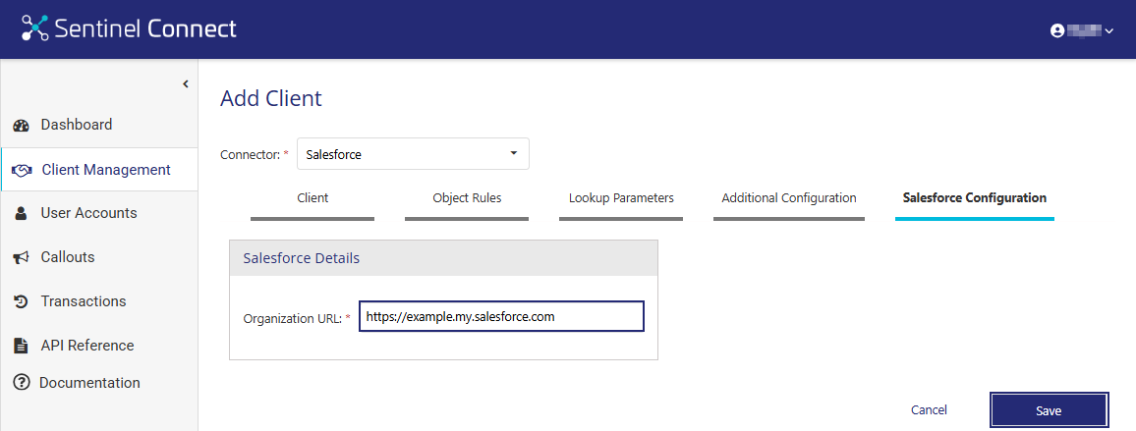The image size is (1136, 431).
Task: Switch to the Client tab
Action: (312, 198)
